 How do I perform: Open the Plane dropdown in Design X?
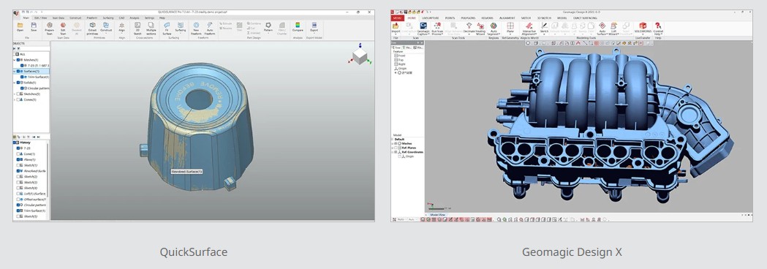click(510, 29)
